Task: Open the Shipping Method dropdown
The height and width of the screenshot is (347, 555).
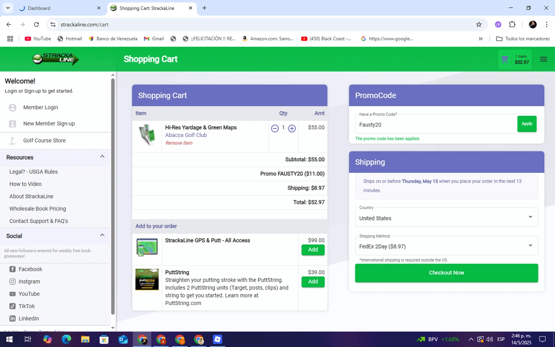Action: [x=447, y=246]
